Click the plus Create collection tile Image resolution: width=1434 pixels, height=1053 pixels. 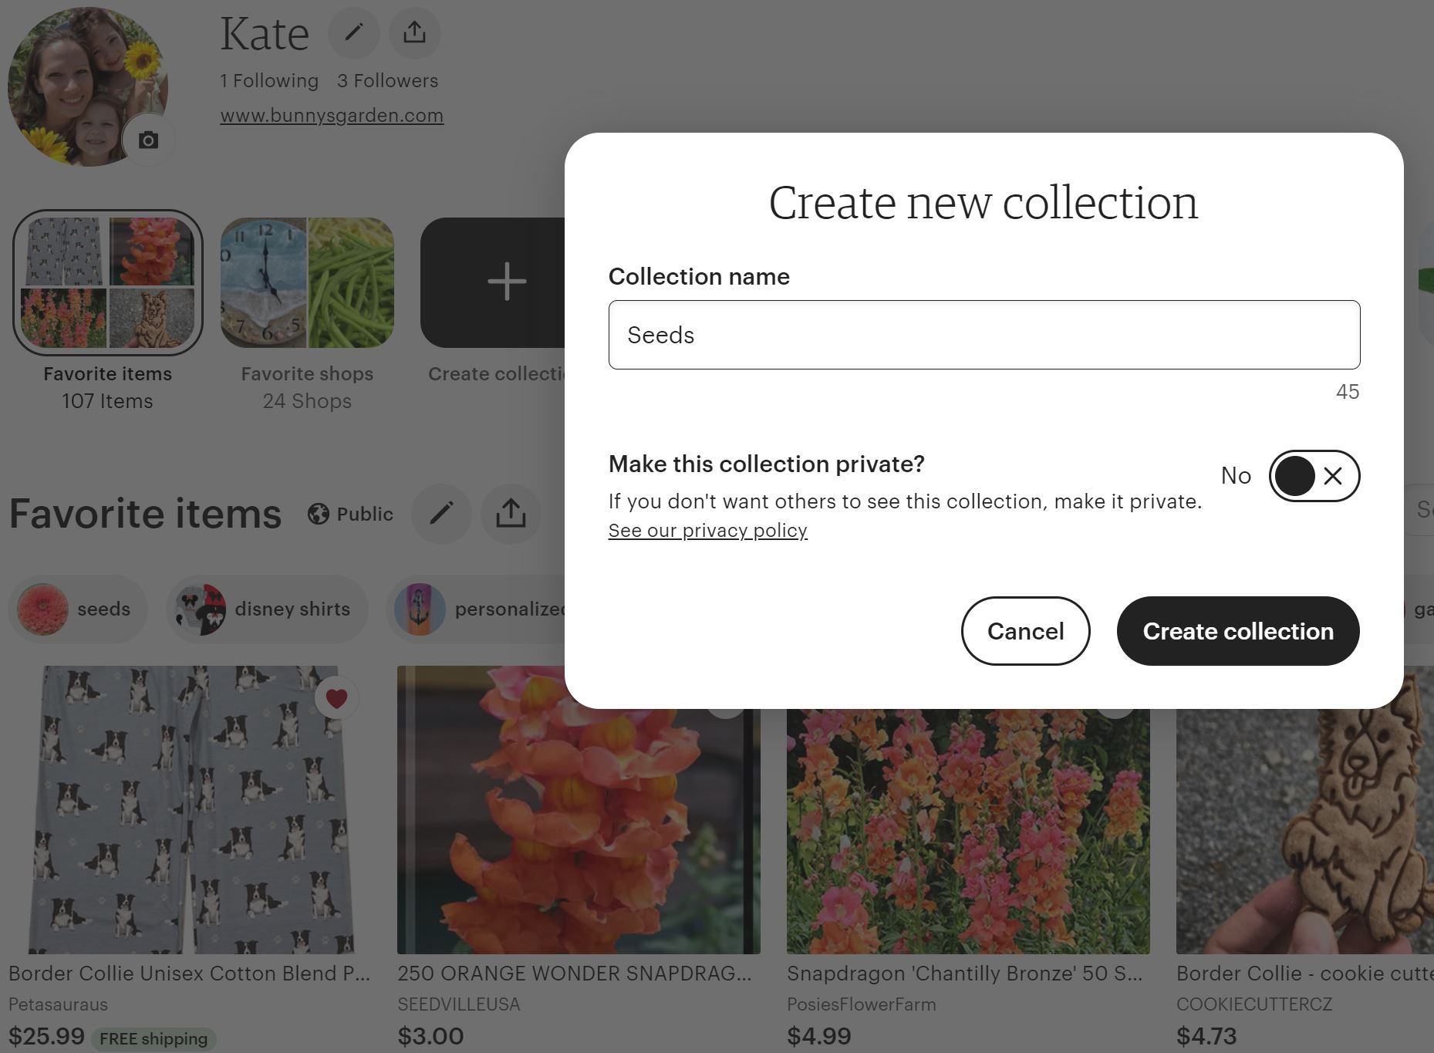click(494, 282)
